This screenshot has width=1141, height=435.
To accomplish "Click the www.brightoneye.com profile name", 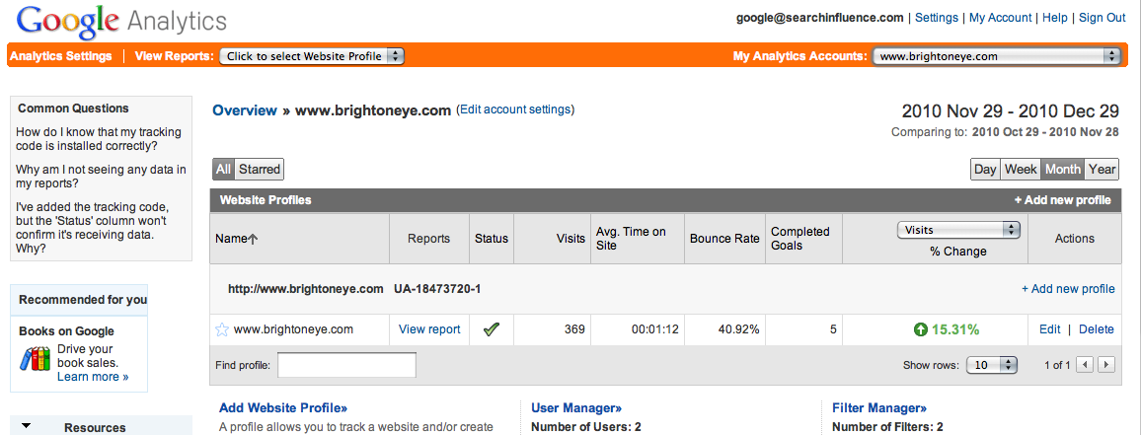I will pos(293,329).
